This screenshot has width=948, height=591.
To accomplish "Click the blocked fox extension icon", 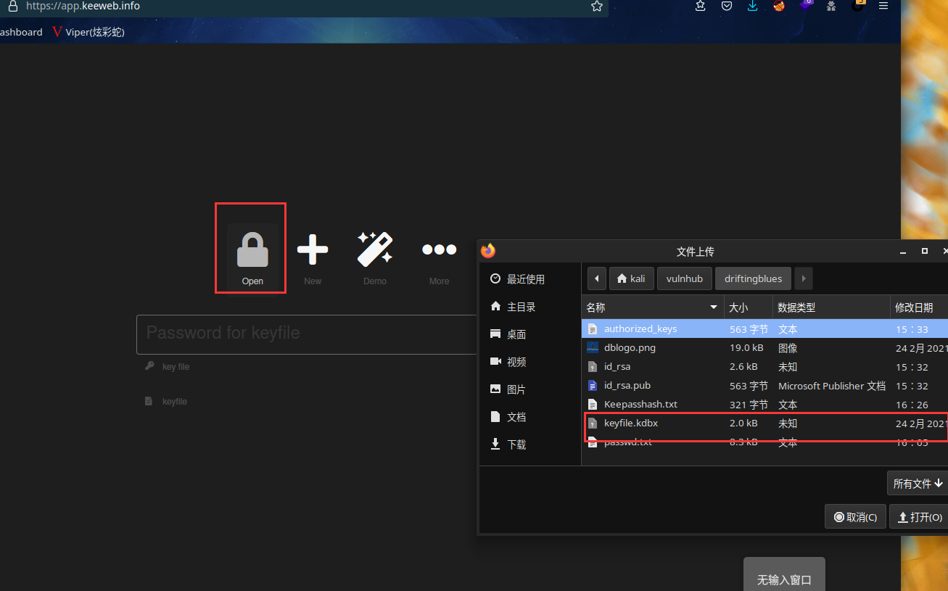I will (x=779, y=6).
